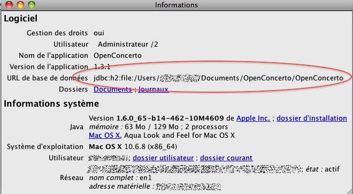The width and height of the screenshot is (353, 194).
Task: Select the Mac OS X 10.6.8 (x86_64) value
Action: (133, 147)
